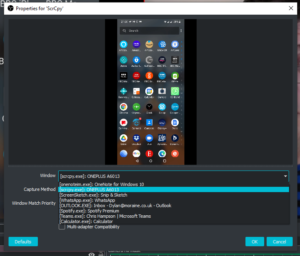The width and height of the screenshot is (300, 256).
Task: Open the phone Calculator app icon
Action: [136, 91]
